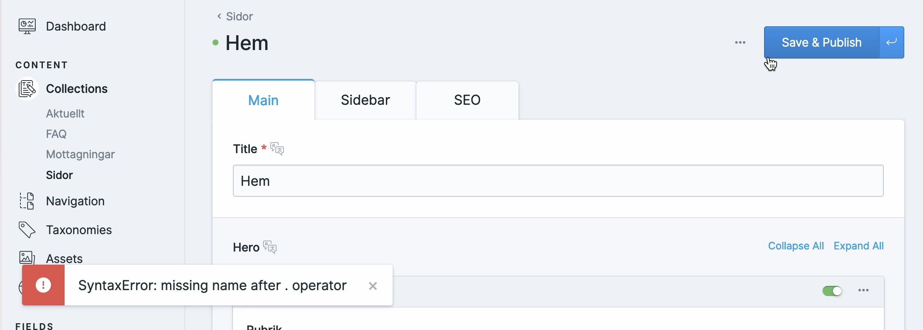
Task: Click the translation icon beside Hero
Action: [x=271, y=247]
